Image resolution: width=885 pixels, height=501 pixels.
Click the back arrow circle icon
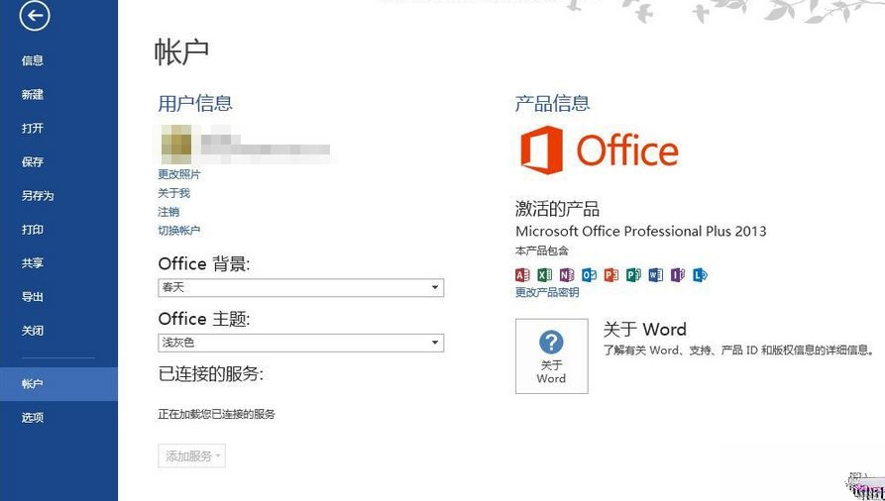click(35, 15)
